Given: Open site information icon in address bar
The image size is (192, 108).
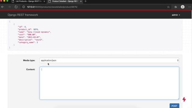Looking at the screenshot, I should pyautogui.click(x=24, y=7).
